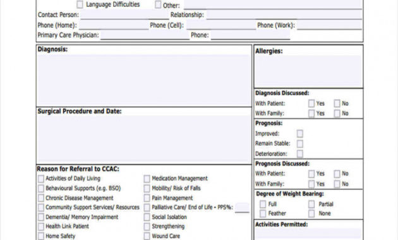
Task: Click into the Diagnosis text area
Action: click(143, 80)
